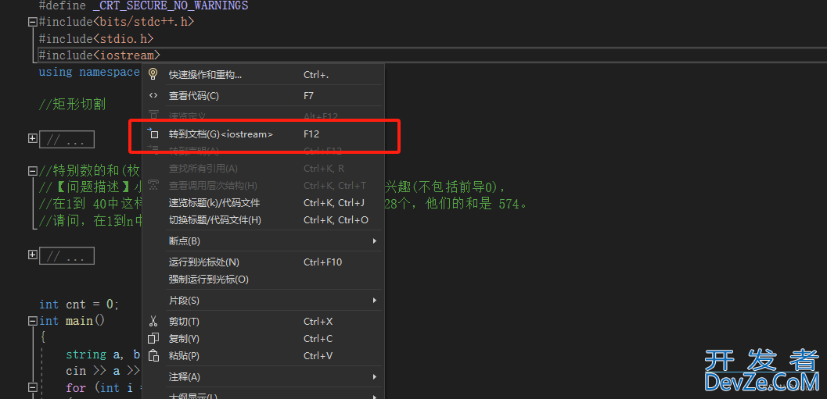Collapse the int main() function
The image size is (827, 399).
pyautogui.click(x=33, y=321)
